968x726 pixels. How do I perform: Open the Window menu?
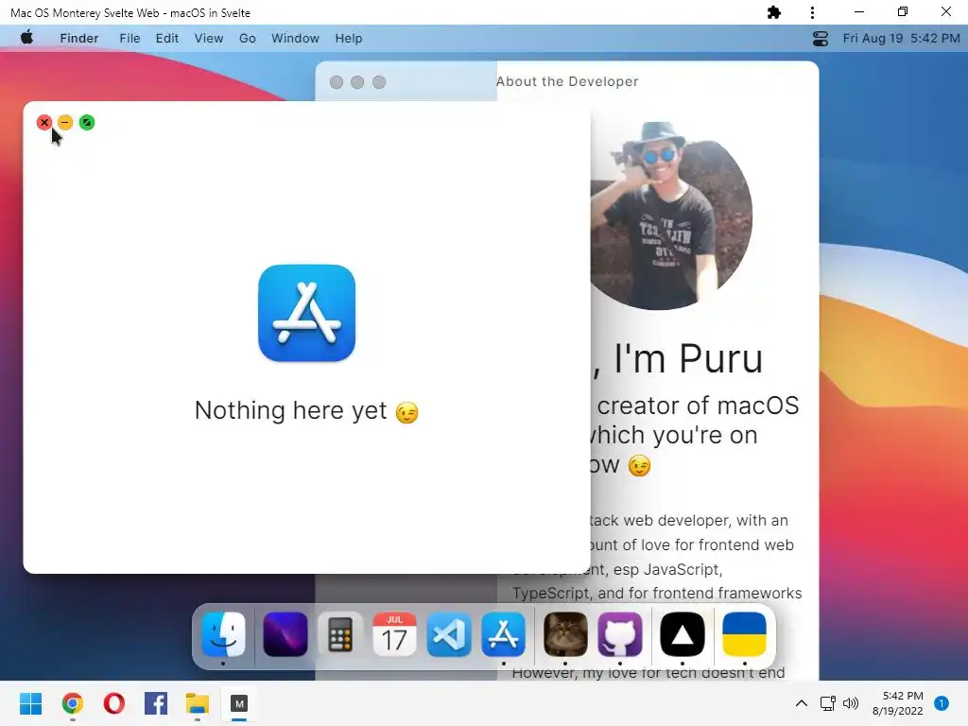(x=295, y=38)
